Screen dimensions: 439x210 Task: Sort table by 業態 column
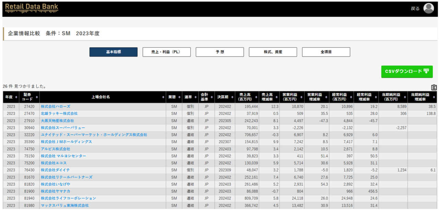click(174, 97)
